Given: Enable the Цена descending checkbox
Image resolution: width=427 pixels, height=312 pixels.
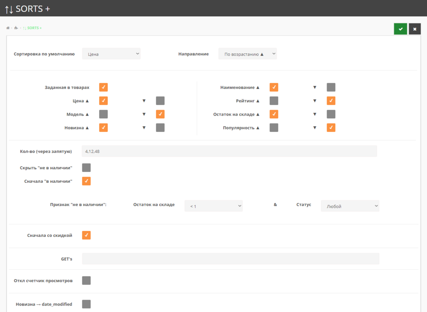Looking at the screenshot, I should pos(160,101).
